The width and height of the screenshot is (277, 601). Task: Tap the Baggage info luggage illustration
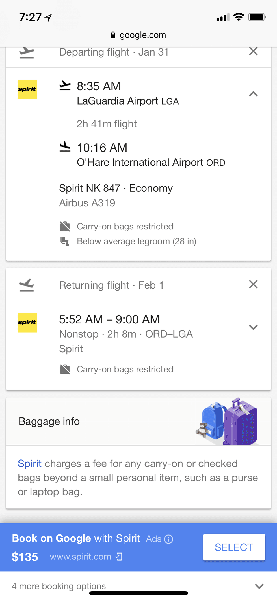[227, 421]
